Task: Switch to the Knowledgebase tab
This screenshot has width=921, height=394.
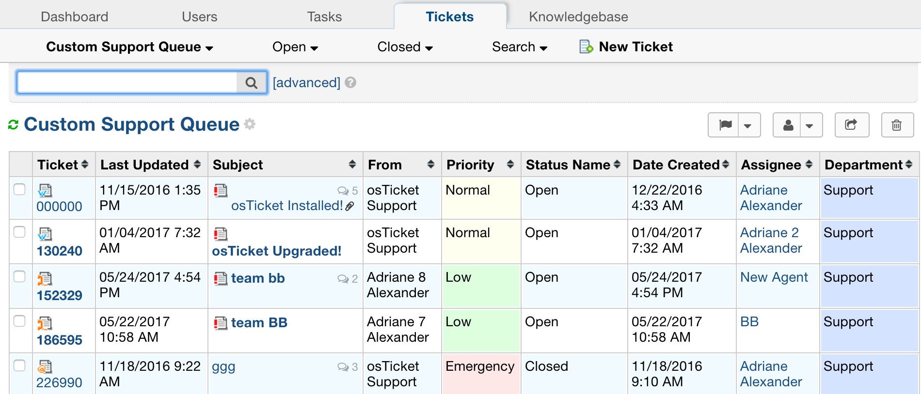Action: click(x=578, y=17)
